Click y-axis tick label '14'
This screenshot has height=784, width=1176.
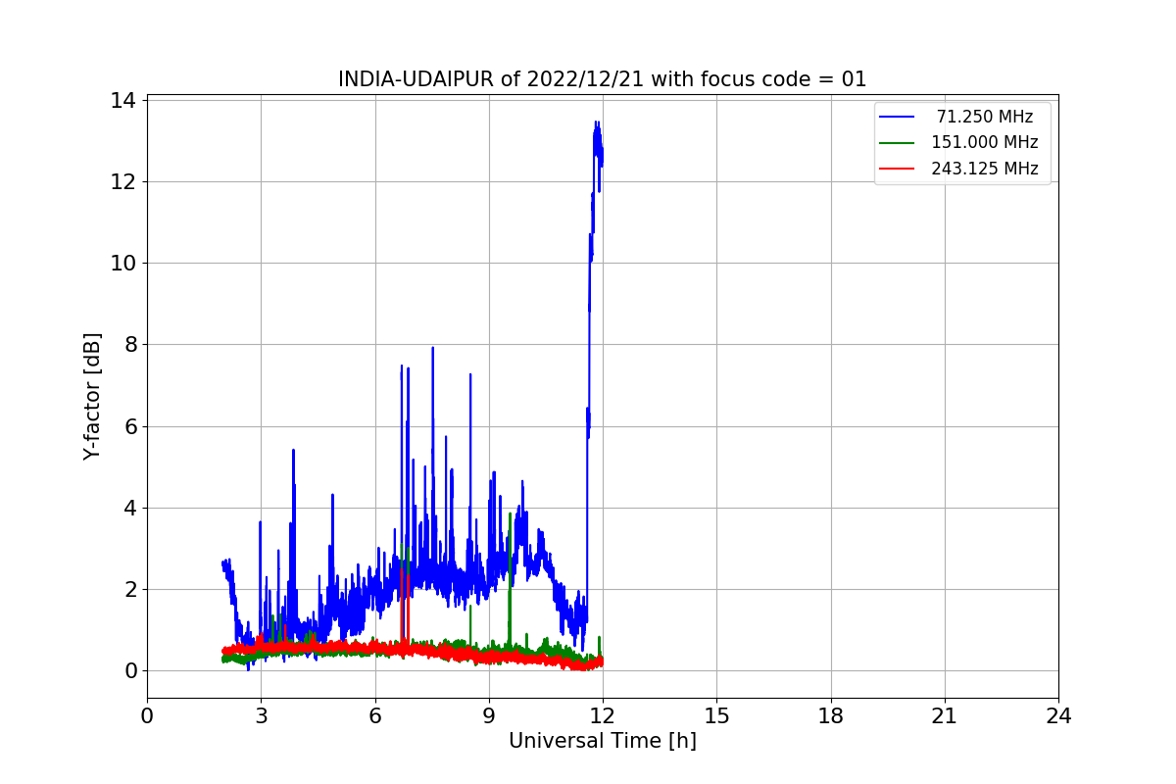125,100
